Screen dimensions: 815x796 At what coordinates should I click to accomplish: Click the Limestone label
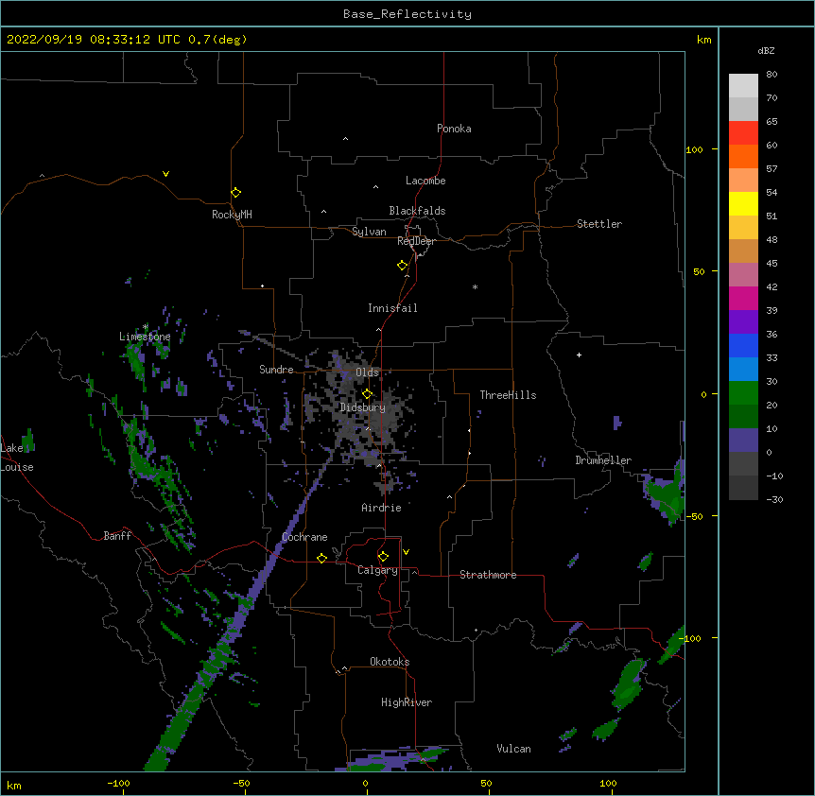click(145, 337)
